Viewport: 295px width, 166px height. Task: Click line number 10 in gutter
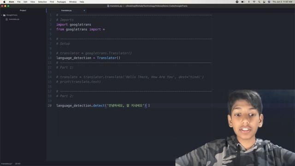coord(50,58)
